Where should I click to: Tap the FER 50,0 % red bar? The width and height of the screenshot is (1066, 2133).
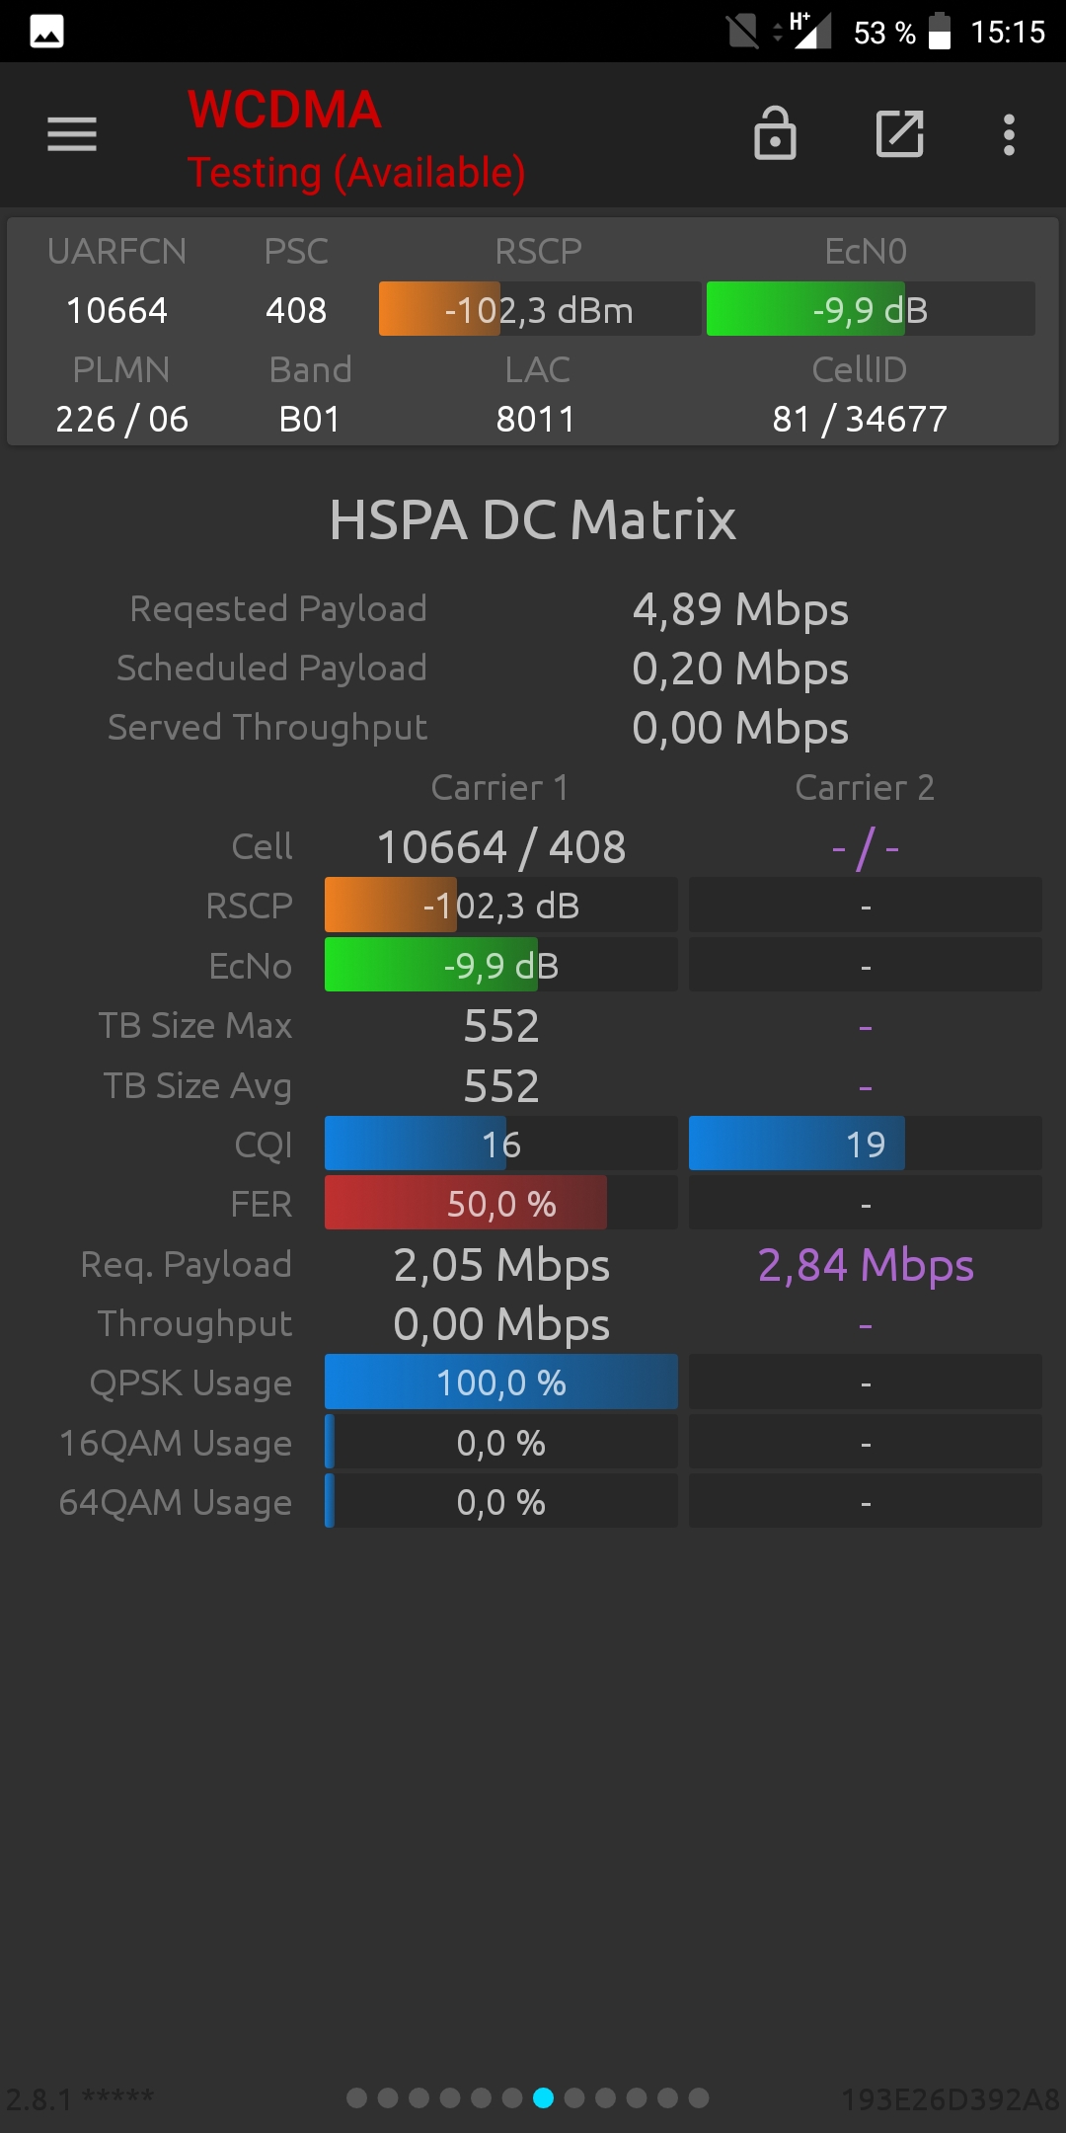coord(501,1203)
